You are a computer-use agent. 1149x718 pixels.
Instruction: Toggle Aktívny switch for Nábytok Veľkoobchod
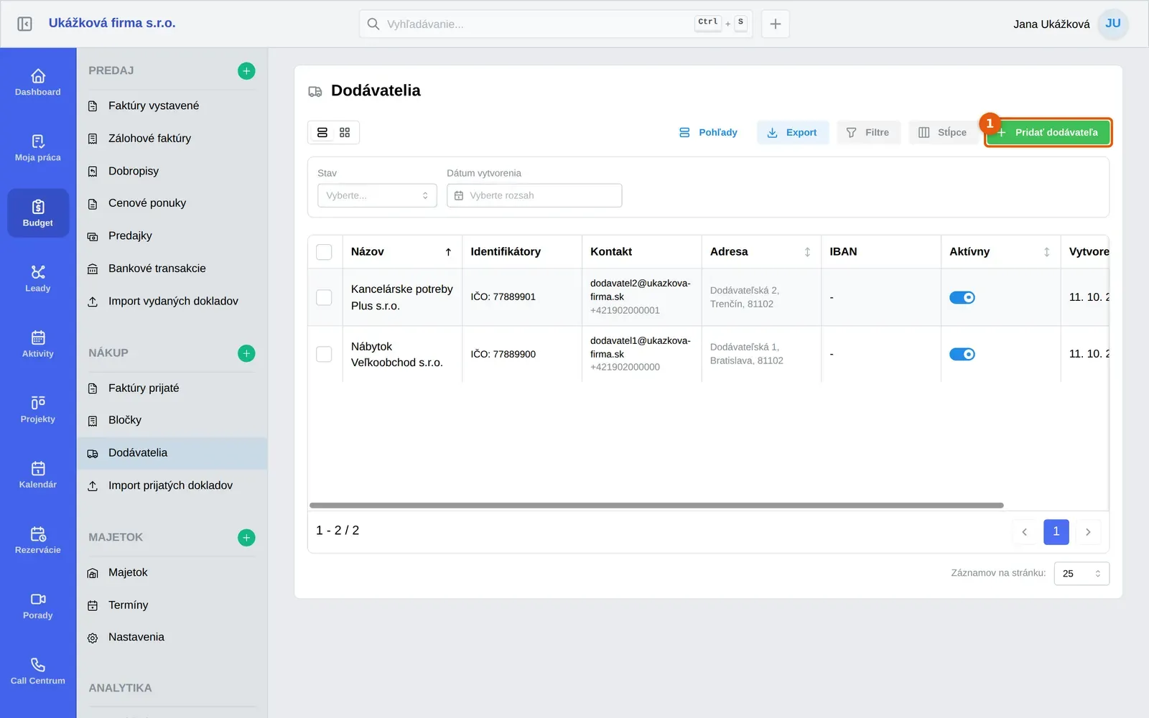pyautogui.click(x=962, y=354)
